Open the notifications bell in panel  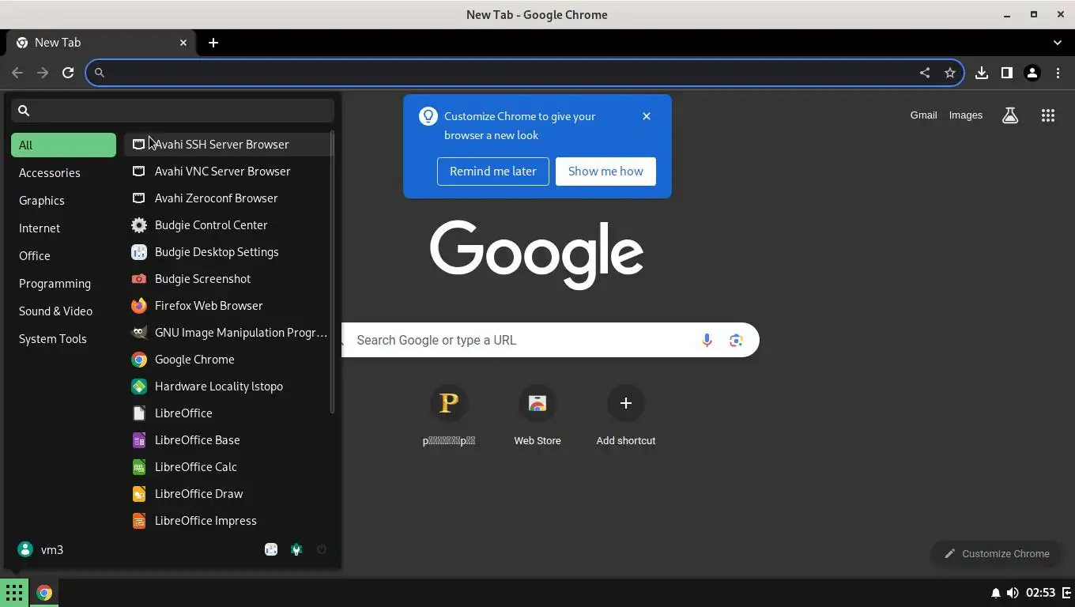click(995, 593)
